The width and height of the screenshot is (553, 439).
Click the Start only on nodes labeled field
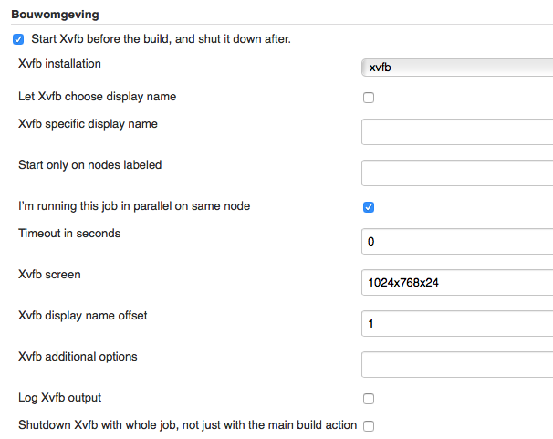pyautogui.click(x=457, y=172)
